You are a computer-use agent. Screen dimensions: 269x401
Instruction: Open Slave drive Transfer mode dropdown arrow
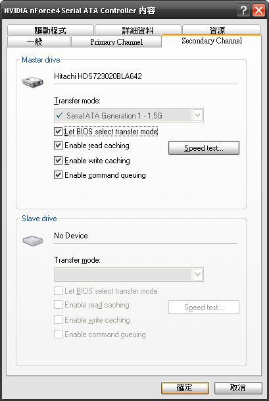(197, 275)
